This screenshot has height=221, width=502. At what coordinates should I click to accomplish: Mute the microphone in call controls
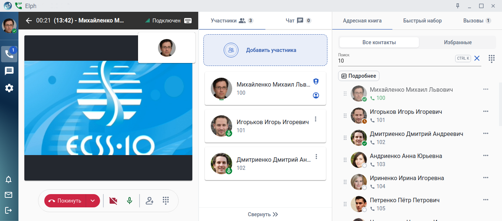coord(130,201)
